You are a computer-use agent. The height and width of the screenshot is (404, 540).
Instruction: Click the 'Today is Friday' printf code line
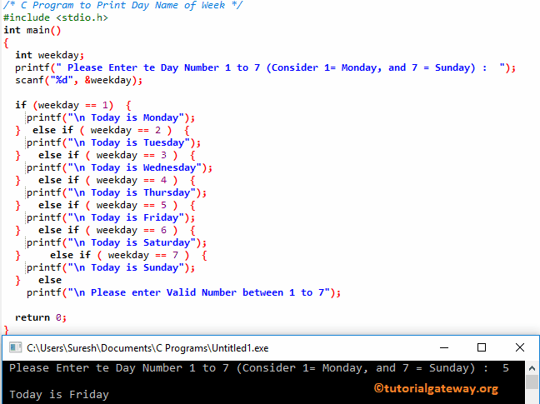(111, 217)
